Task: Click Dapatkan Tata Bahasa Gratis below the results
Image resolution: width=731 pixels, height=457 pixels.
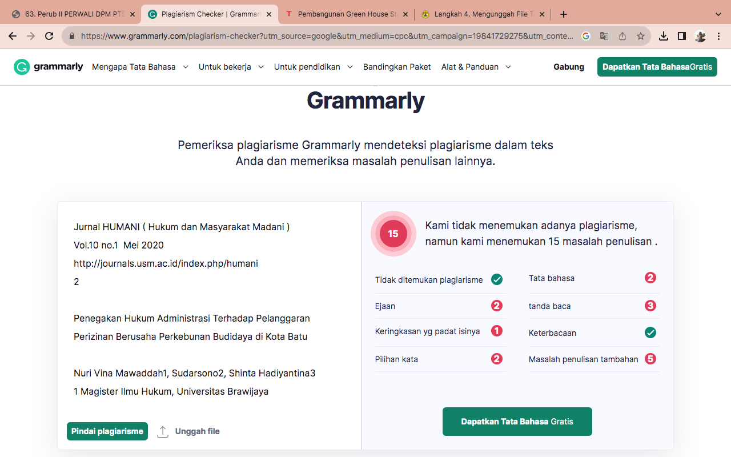Action: click(x=517, y=422)
